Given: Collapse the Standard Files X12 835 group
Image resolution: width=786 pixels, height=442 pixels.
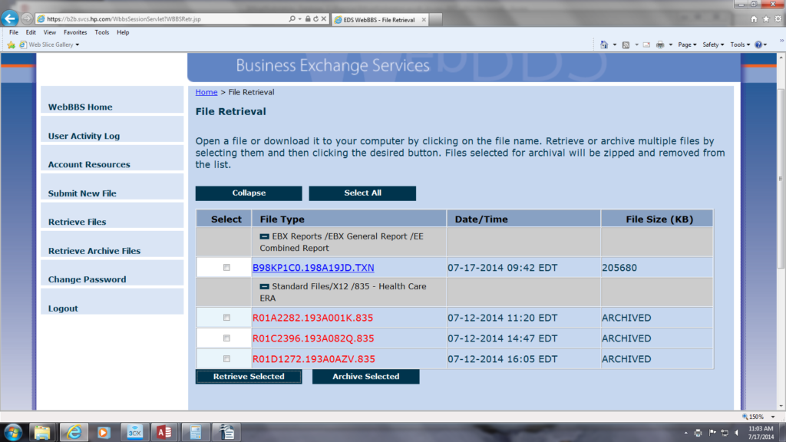Looking at the screenshot, I should pos(264,286).
